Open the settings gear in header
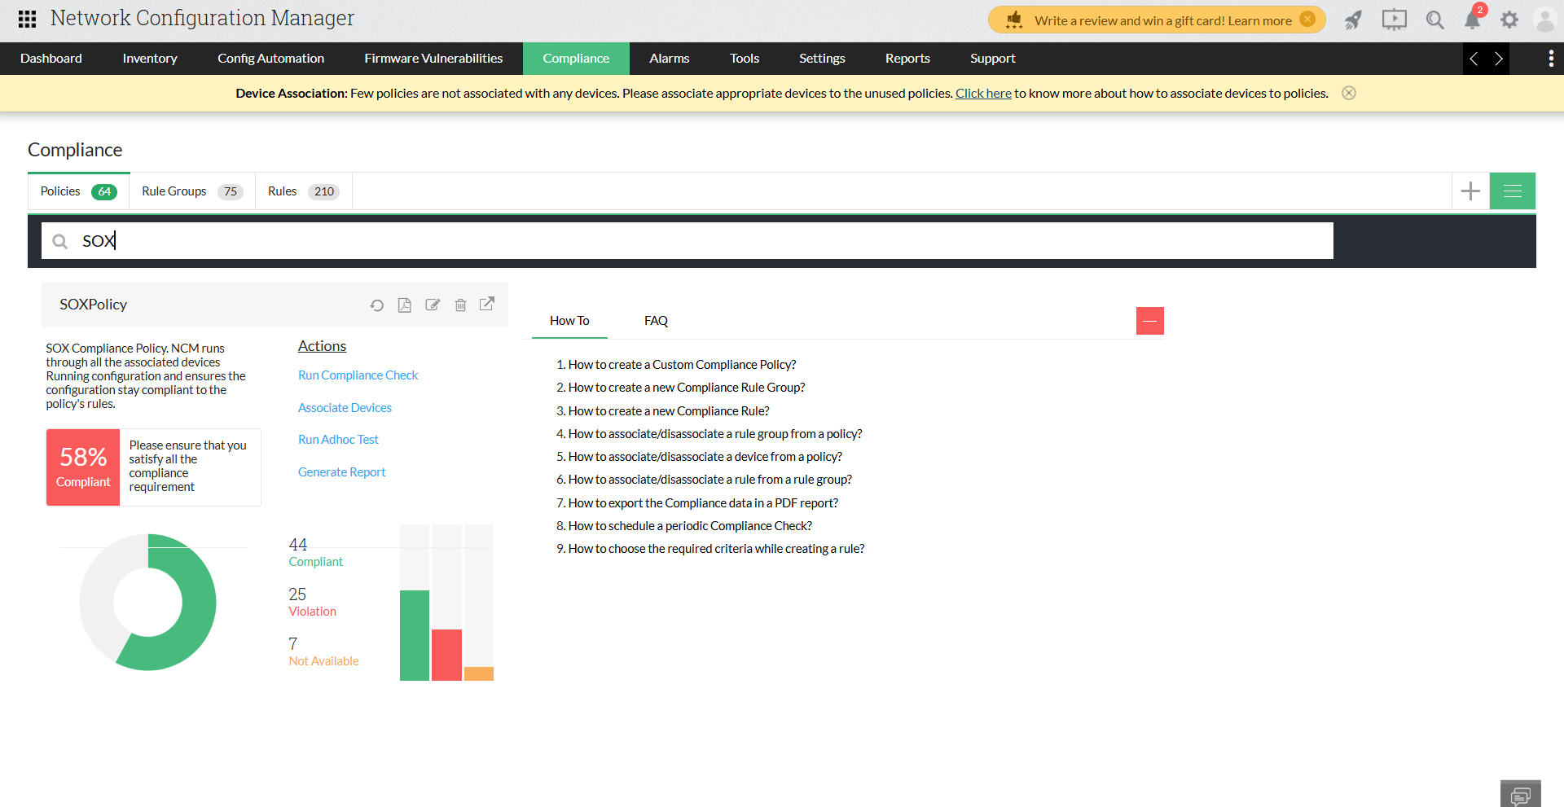This screenshot has height=807, width=1564. [x=1509, y=20]
